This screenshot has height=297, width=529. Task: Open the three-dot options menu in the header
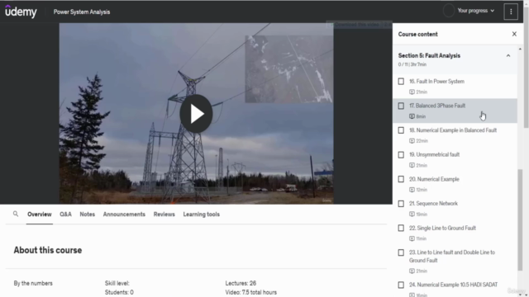(x=511, y=12)
